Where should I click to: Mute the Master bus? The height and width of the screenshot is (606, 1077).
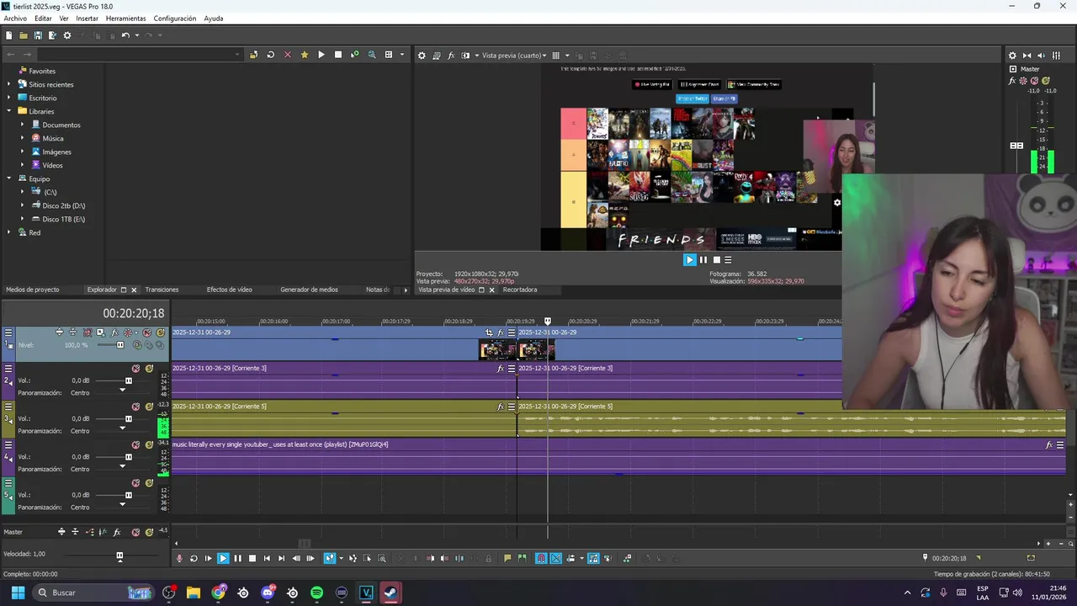pyautogui.click(x=135, y=532)
